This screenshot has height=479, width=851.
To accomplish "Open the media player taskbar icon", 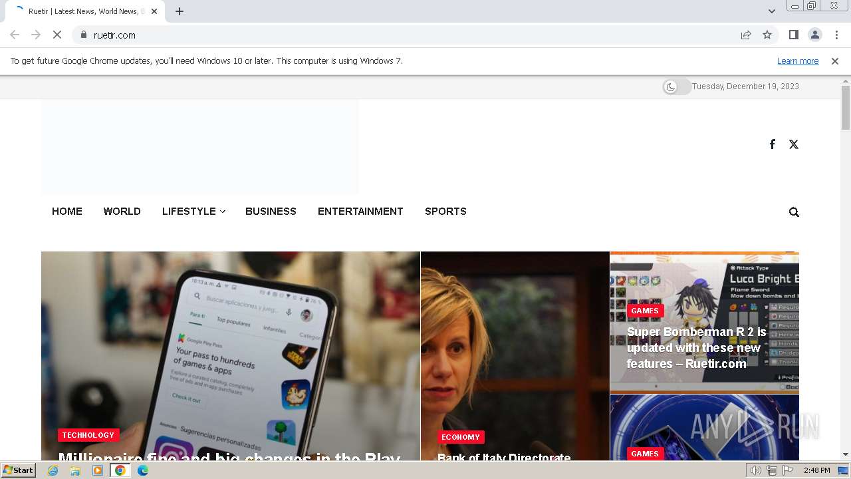I will point(98,470).
